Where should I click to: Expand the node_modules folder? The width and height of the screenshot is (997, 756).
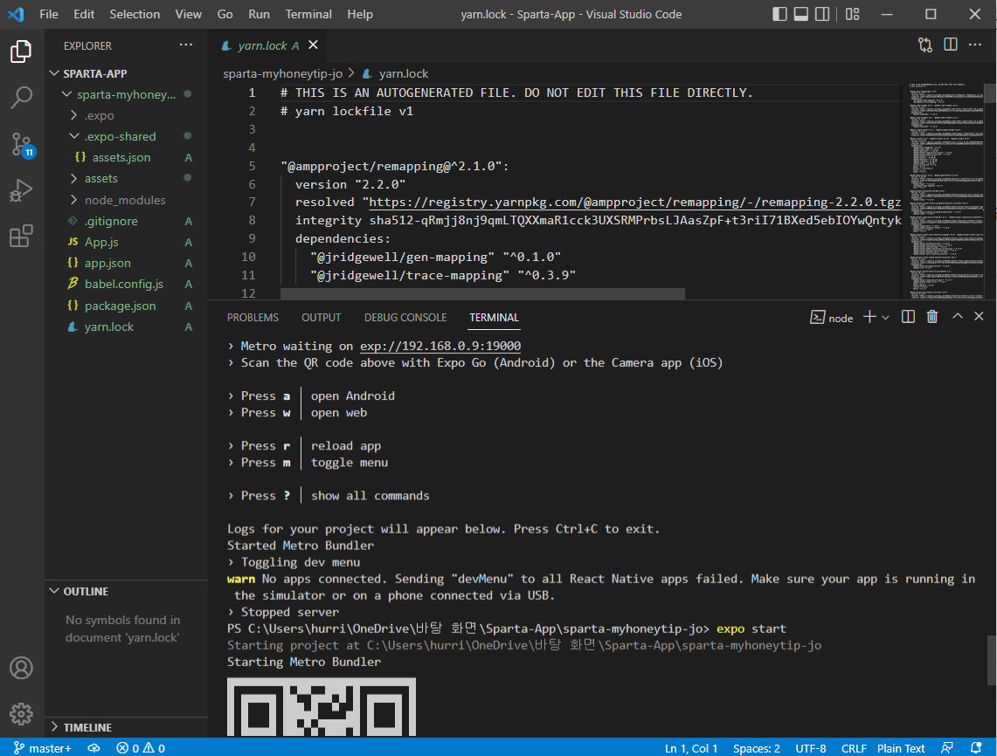pyautogui.click(x=127, y=200)
